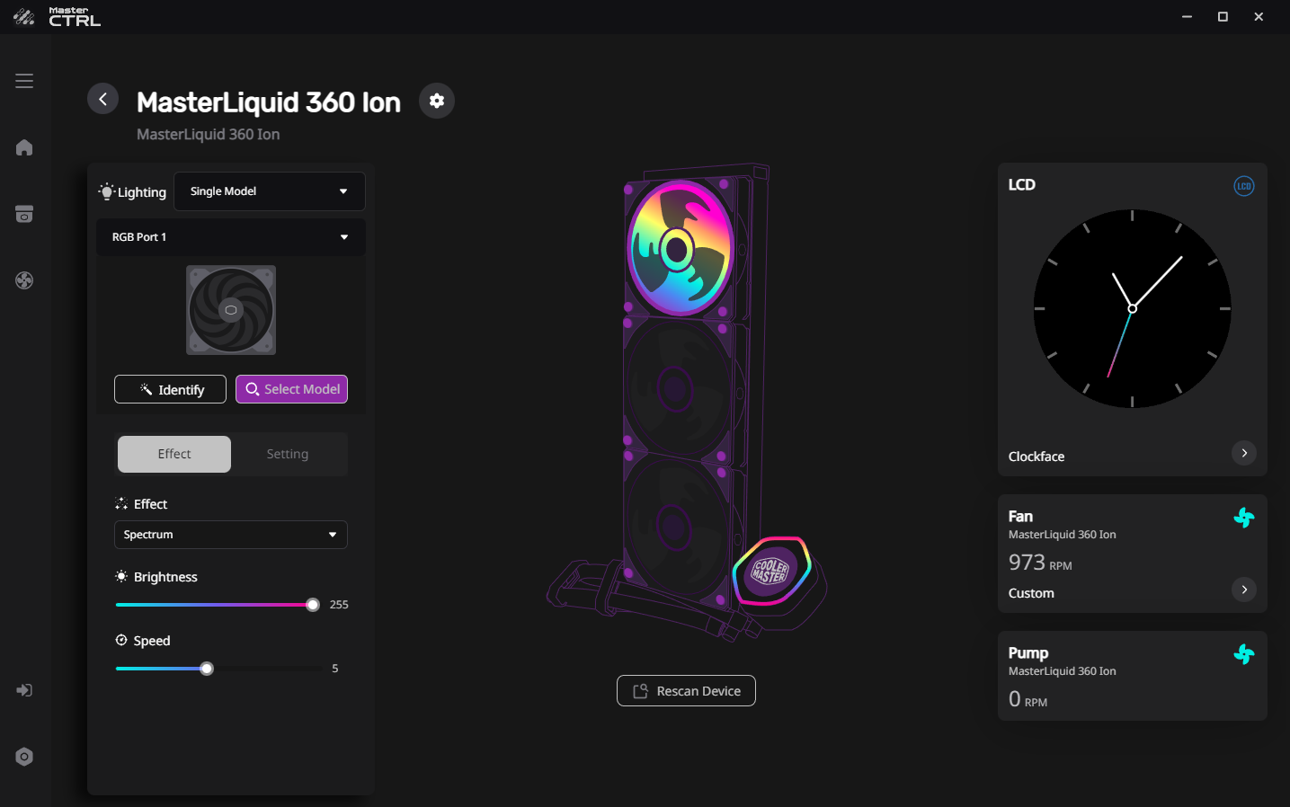
Task: Click the MasterCTRL logo
Action: [57, 17]
